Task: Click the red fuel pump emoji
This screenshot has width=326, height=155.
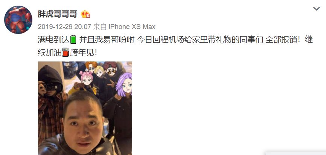Action: [66, 52]
